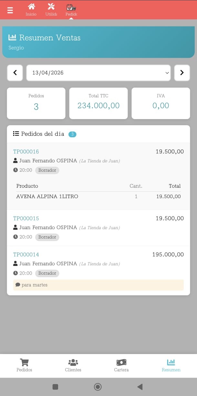Tap the Cartera wallet icon
This screenshot has height=396, width=197.
[121, 362]
